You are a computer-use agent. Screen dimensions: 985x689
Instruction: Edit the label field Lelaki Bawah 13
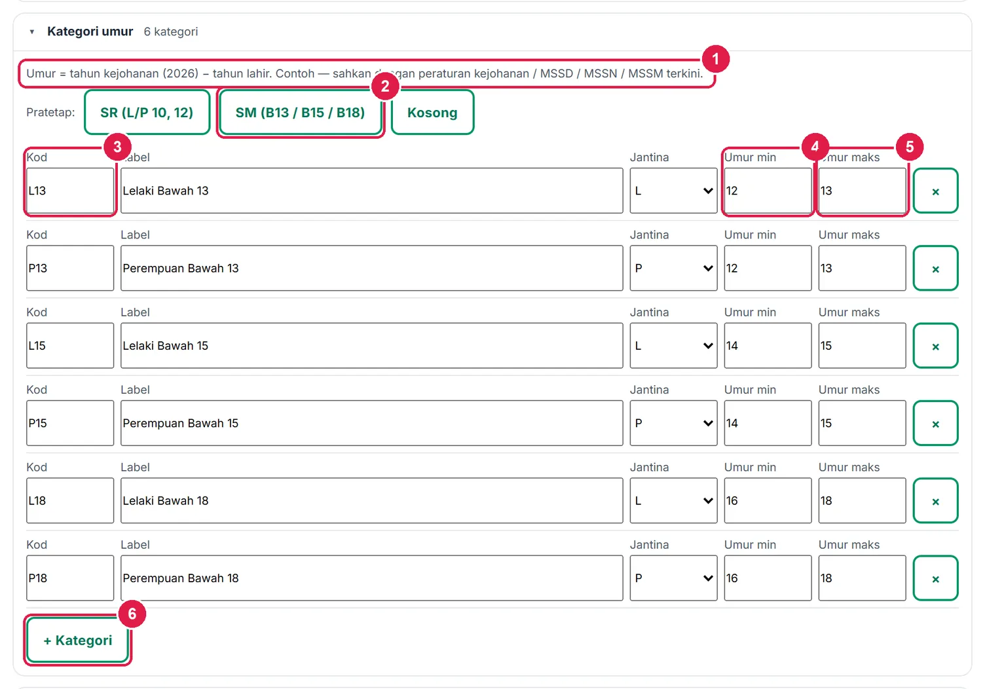(x=371, y=191)
